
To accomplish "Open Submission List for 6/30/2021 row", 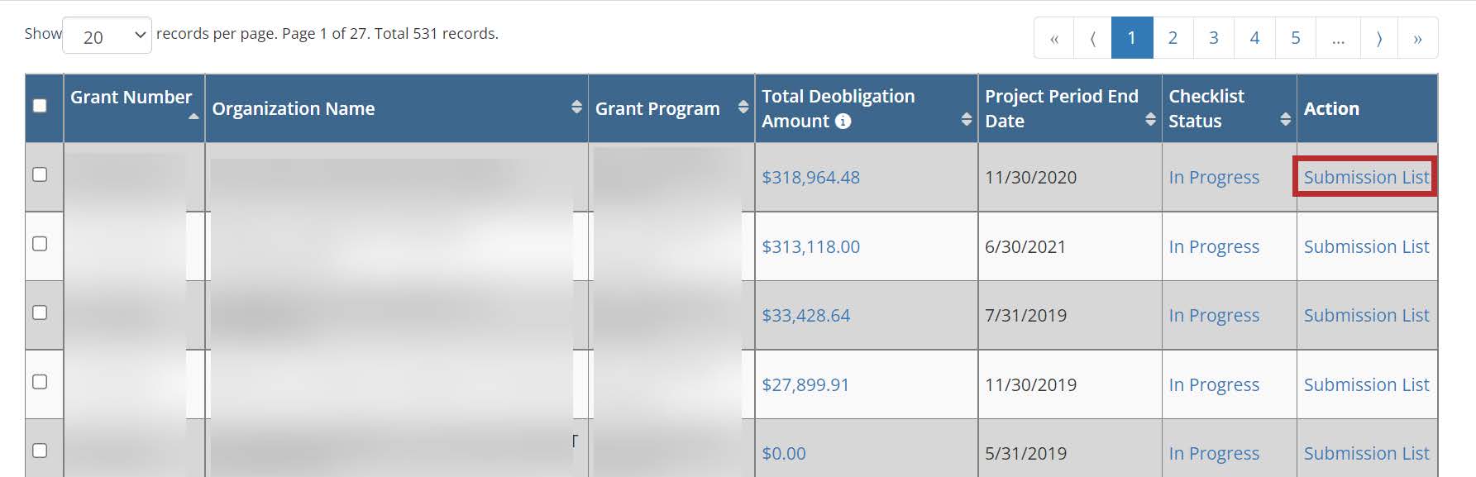I will click(x=1366, y=246).
